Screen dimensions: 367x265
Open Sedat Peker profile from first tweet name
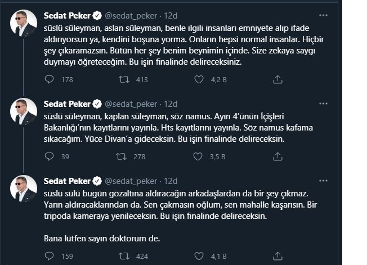tap(67, 16)
